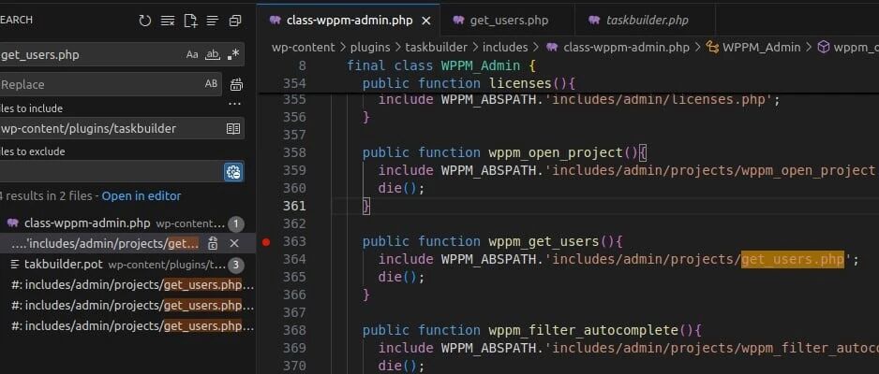Click Replace All icon
This screenshot has height=374, width=879.
(x=236, y=84)
